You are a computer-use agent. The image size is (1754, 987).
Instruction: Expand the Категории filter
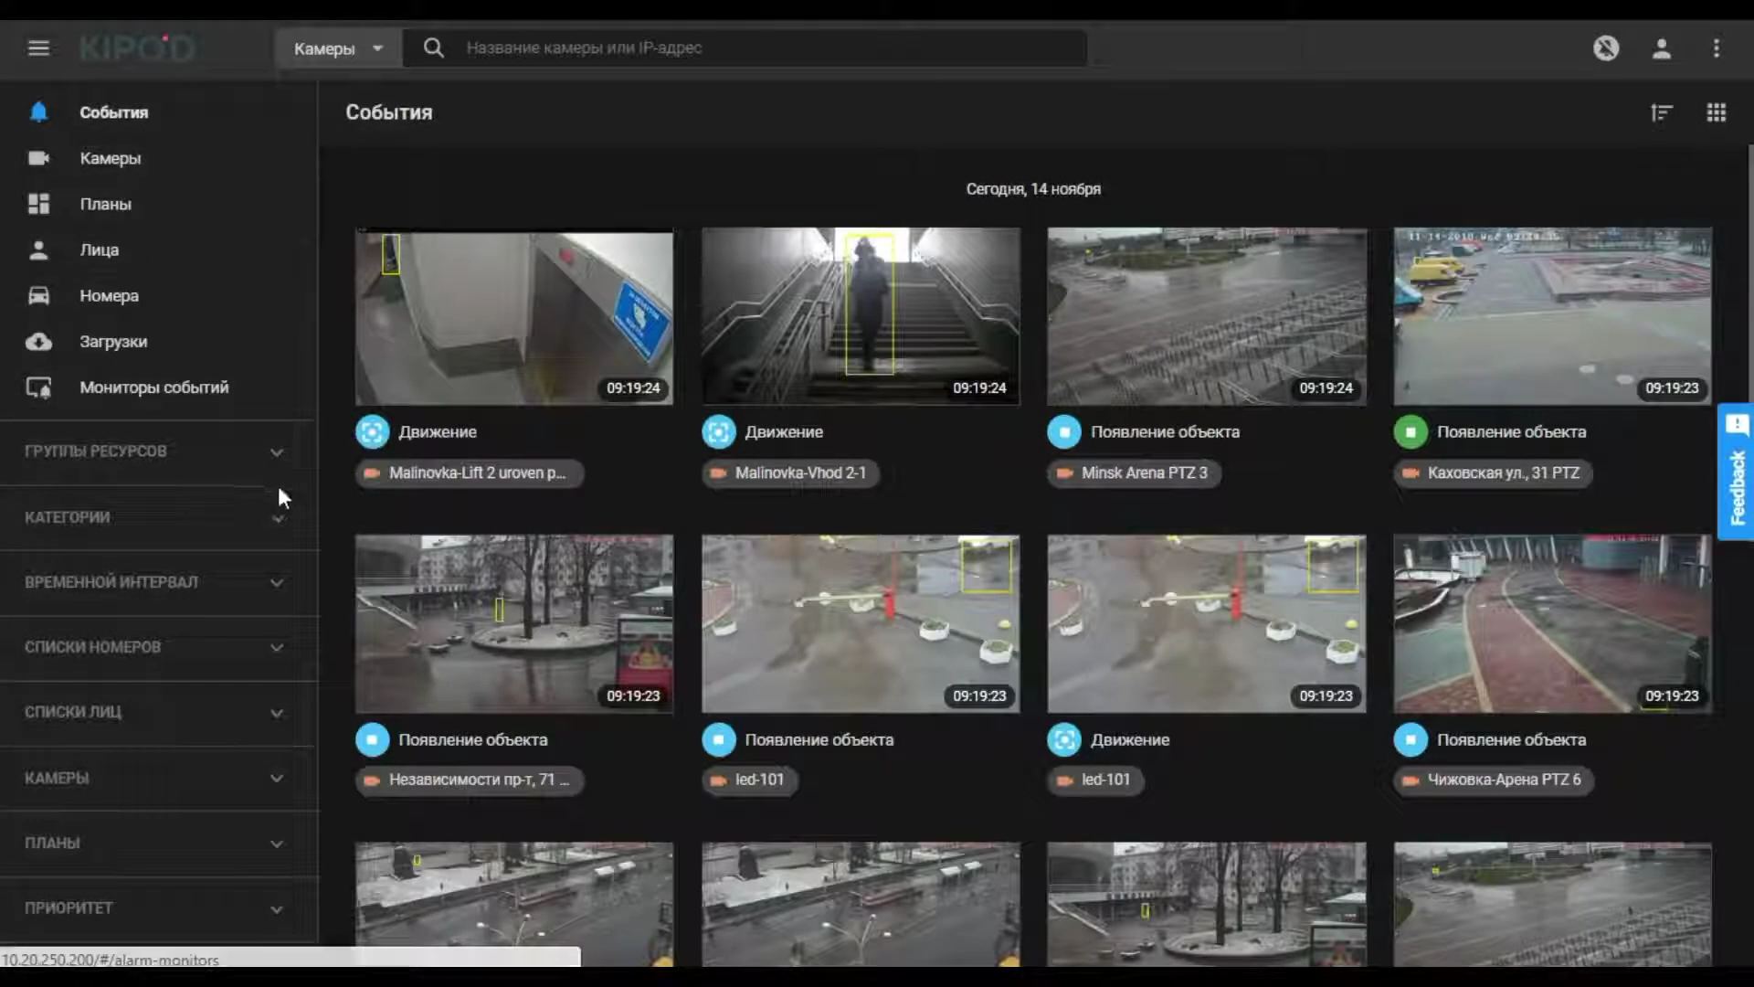tap(158, 517)
